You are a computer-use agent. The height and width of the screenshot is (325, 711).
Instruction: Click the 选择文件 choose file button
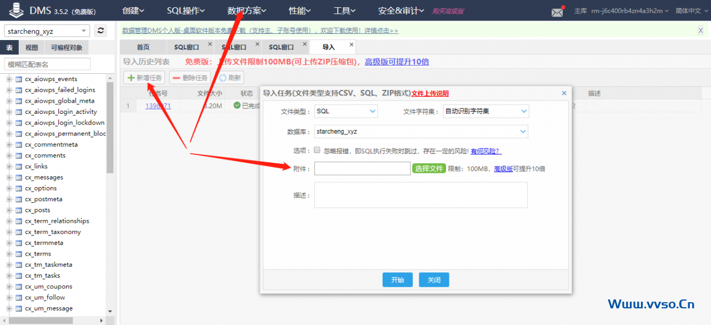(x=428, y=168)
